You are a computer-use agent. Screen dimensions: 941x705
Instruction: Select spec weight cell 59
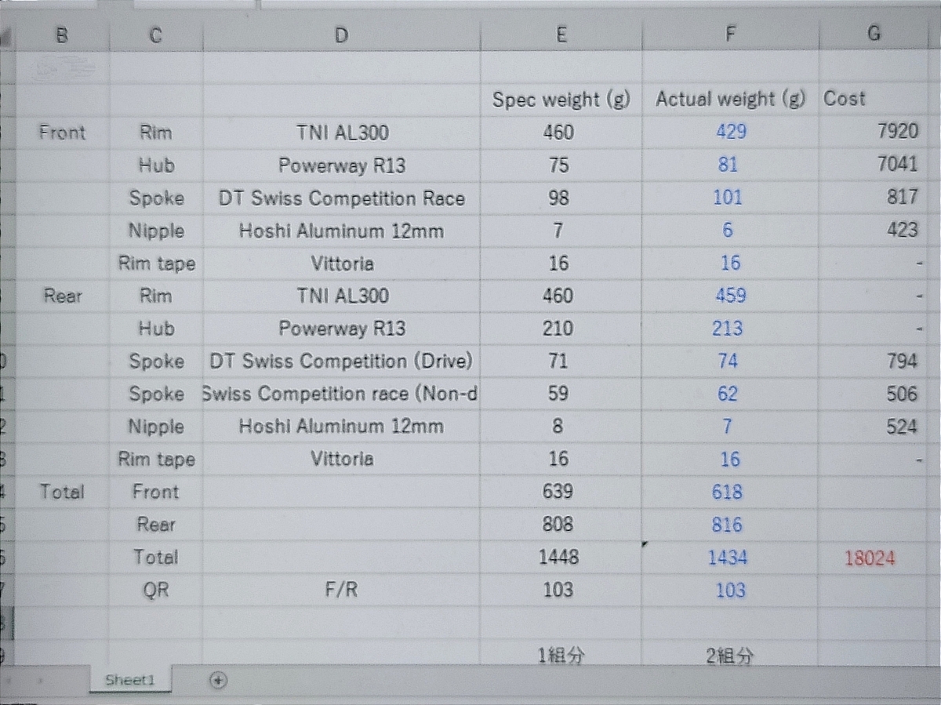tap(561, 394)
